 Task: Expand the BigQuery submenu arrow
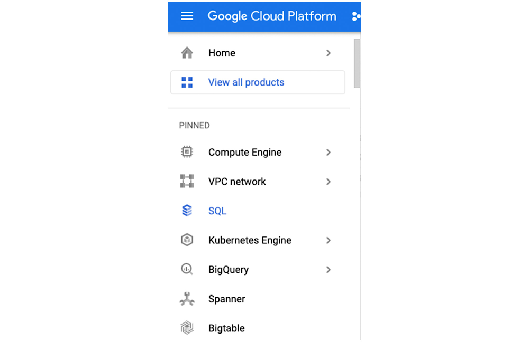click(x=329, y=270)
